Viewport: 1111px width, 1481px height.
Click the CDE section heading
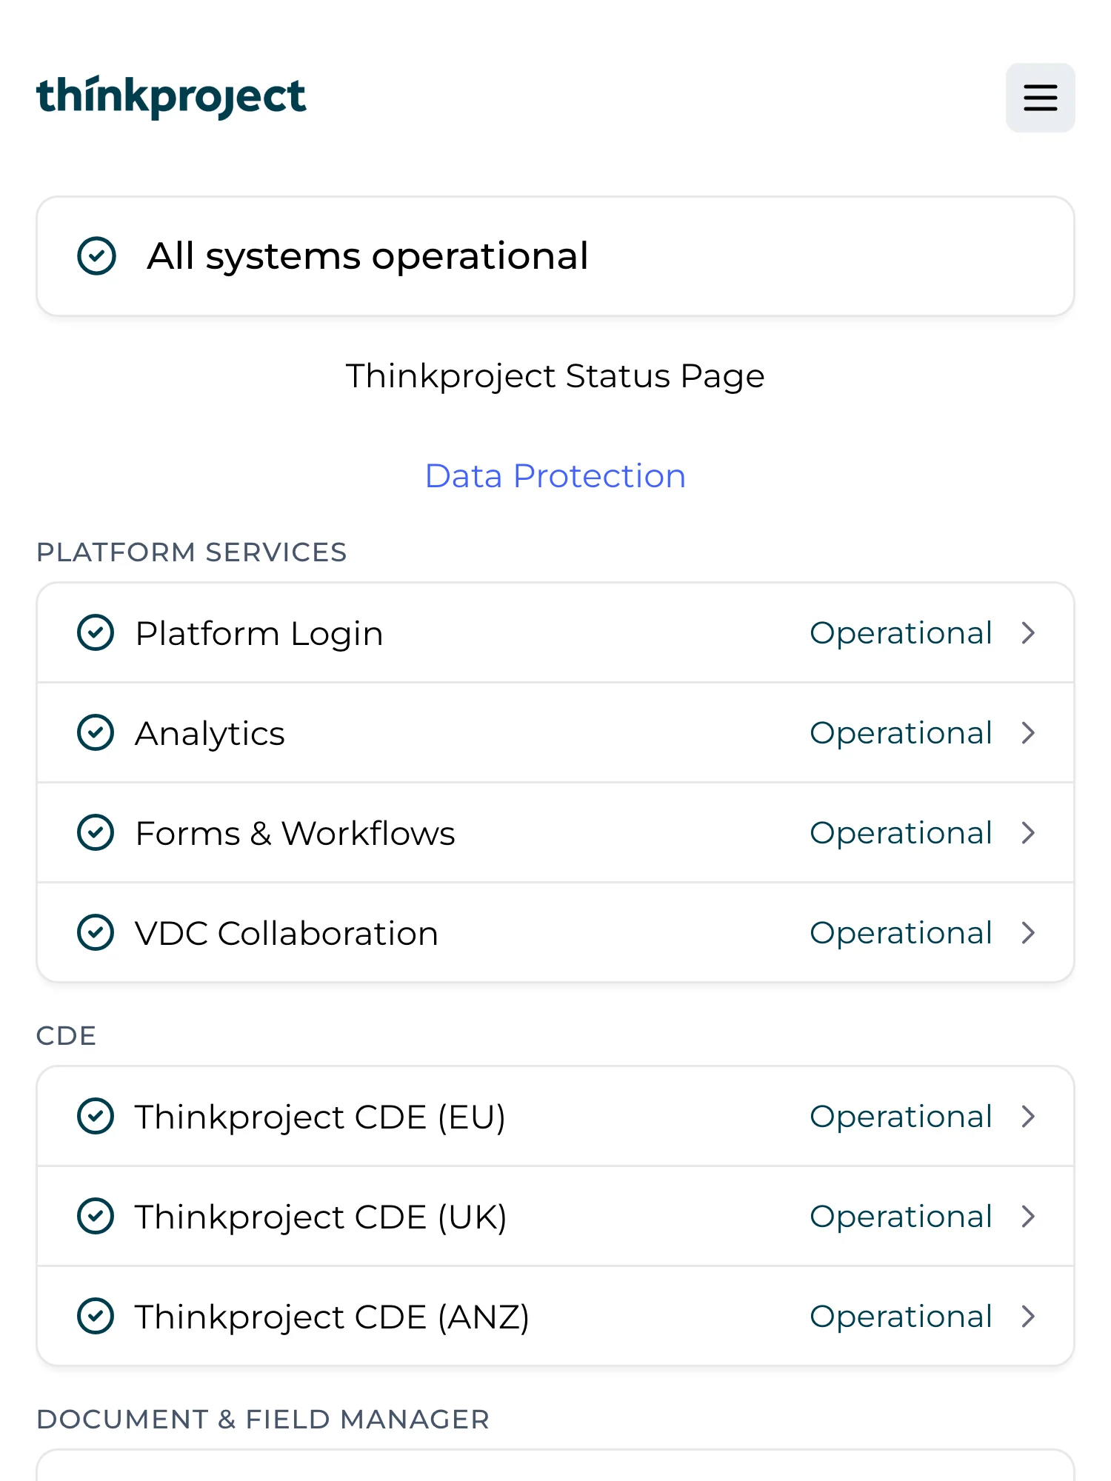67,1036
